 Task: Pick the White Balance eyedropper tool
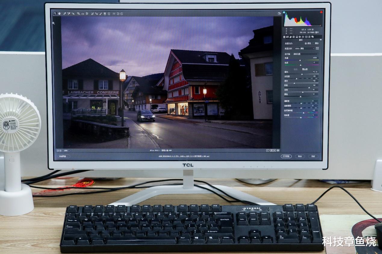(x=64, y=14)
